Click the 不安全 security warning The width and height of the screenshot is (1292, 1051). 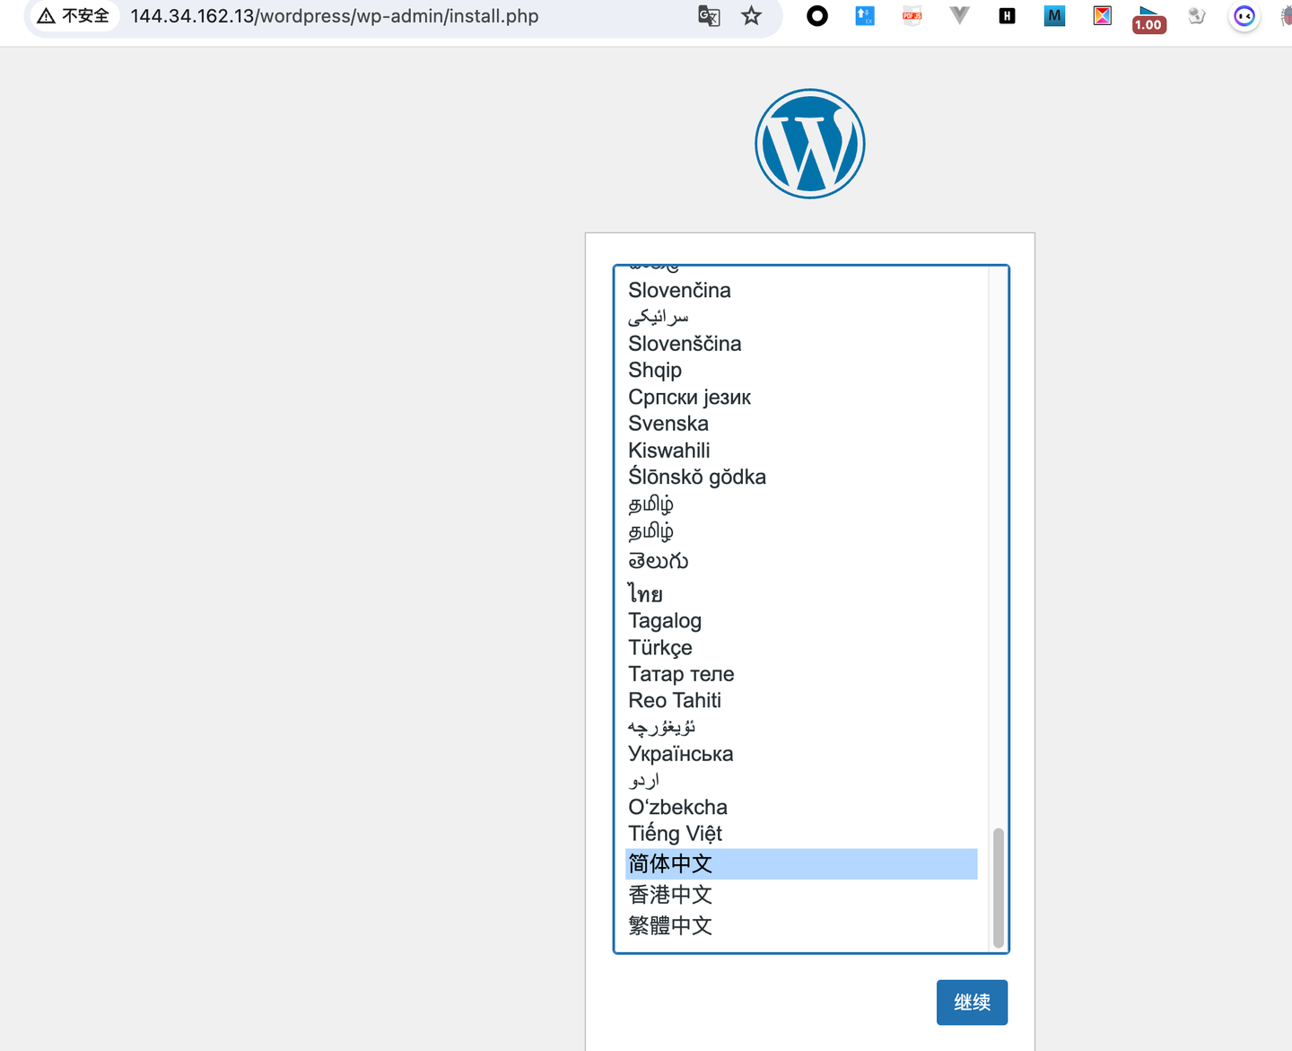point(73,15)
